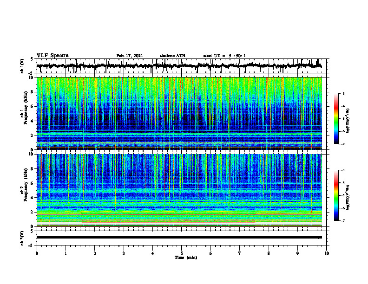This screenshot has height=284, width=368.
Task: Select the ch.2 'Frequency (kHz)' axis label
Action: point(25,185)
